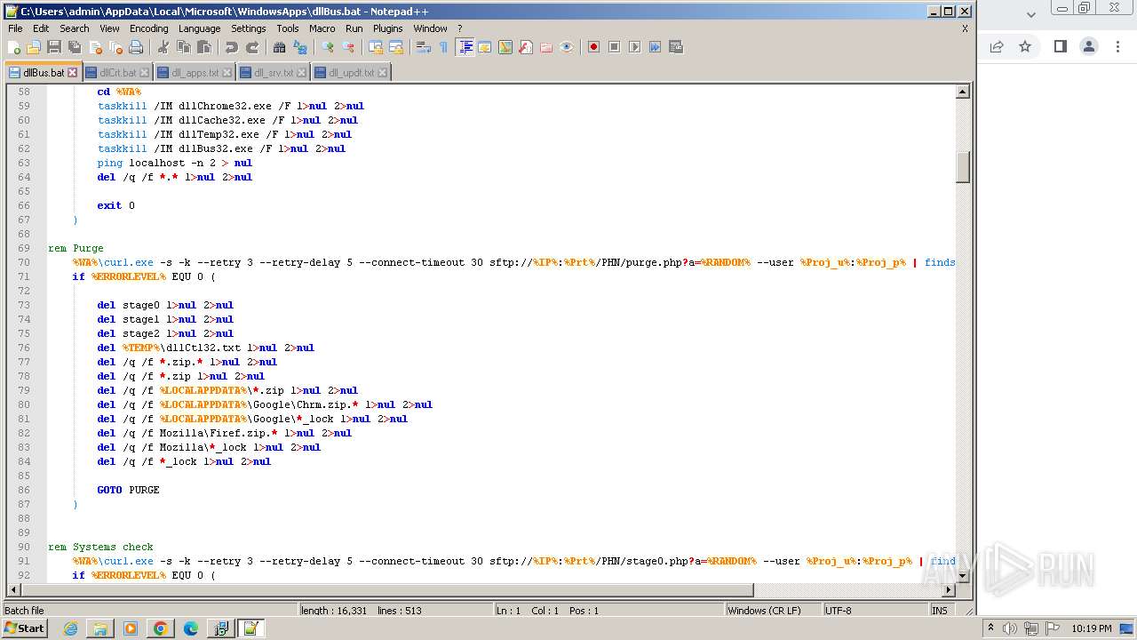Screen dimensions: 1137x640
Task: Click the vertical scrollbar thumb in the editor
Action: coord(962,167)
